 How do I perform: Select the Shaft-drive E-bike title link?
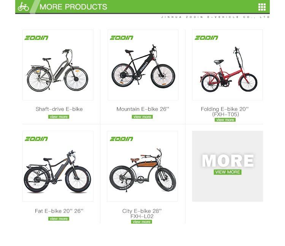[59, 109]
